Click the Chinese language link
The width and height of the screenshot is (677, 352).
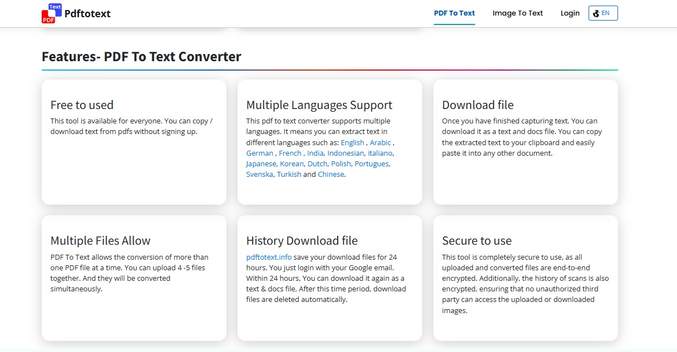coord(331,175)
